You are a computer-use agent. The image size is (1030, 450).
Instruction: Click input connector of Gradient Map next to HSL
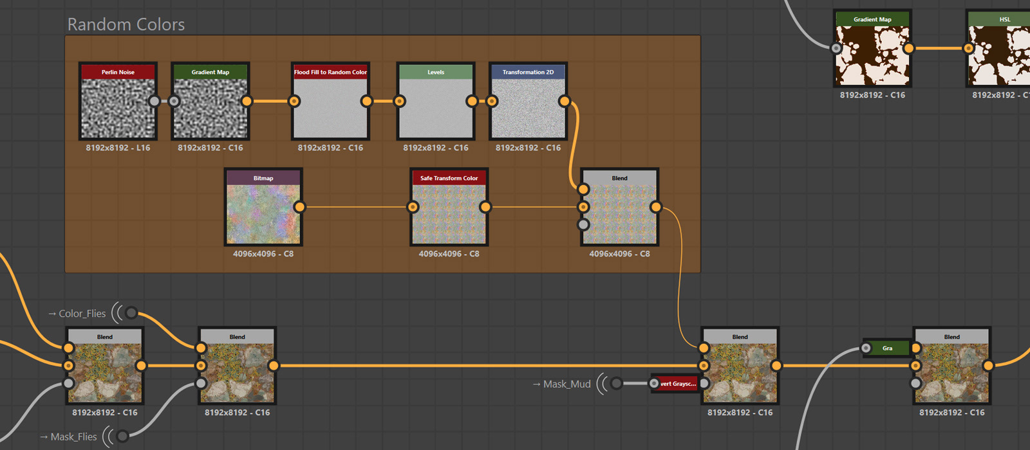tap(836, 48)
